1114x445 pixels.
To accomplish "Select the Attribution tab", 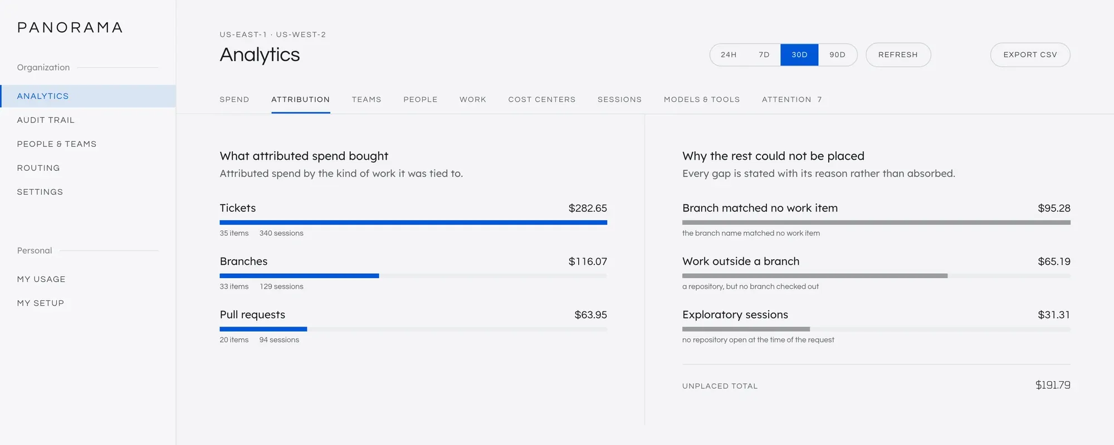I will pos(301,100).
